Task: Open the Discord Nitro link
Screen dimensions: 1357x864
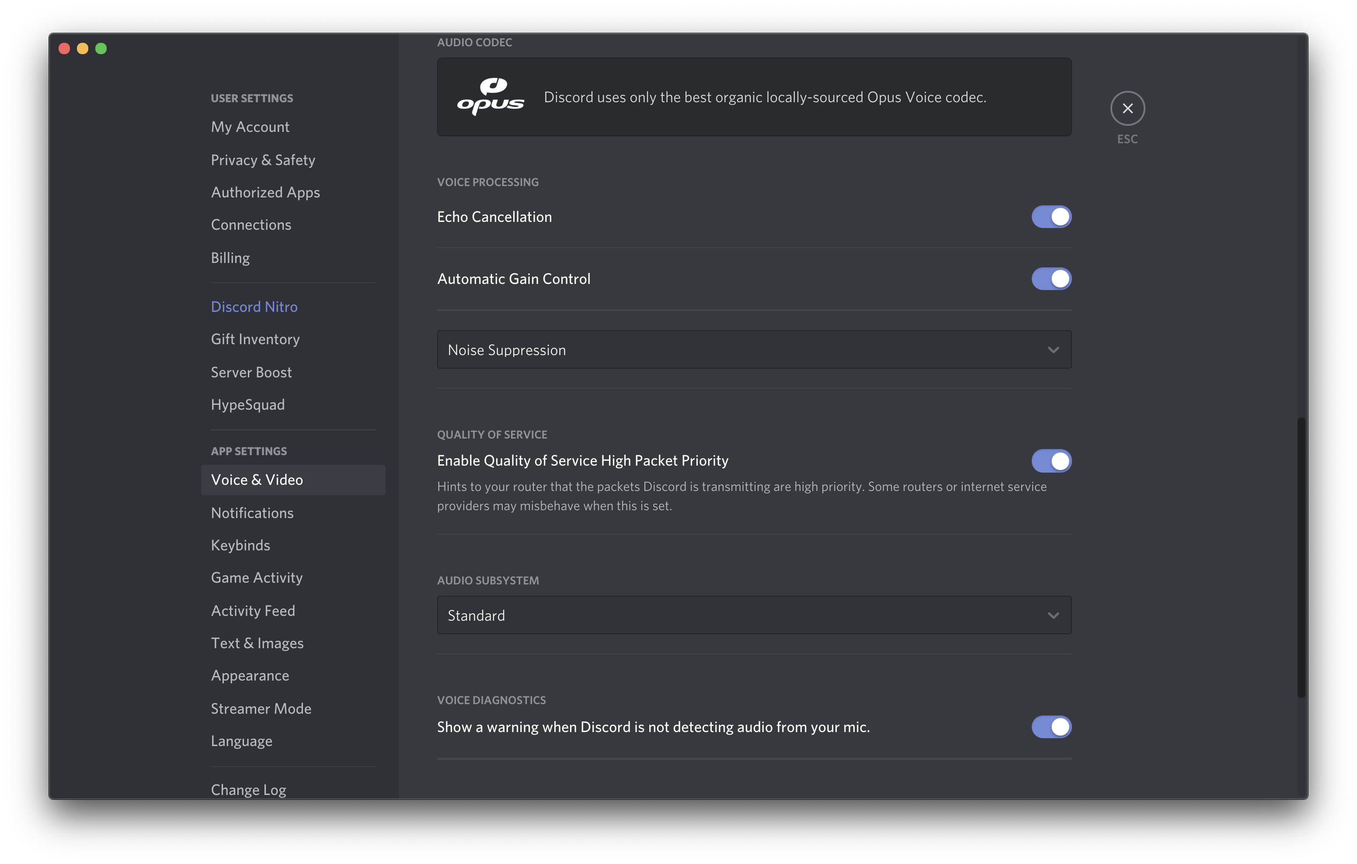Action: pos(254,306)
